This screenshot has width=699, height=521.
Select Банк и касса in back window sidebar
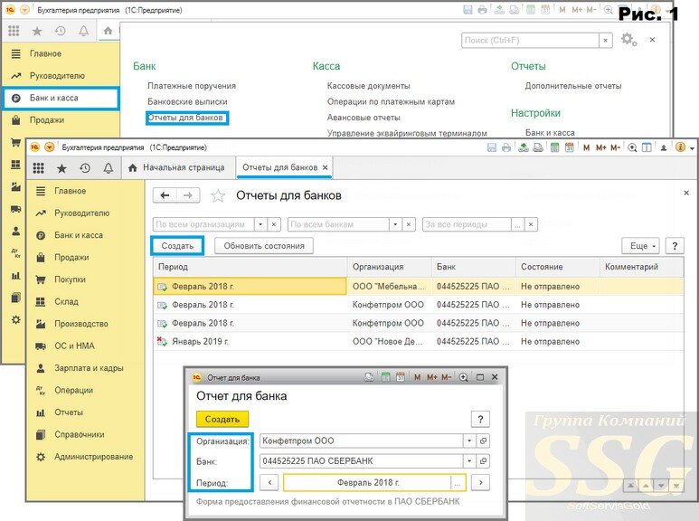[x=61, y=98]
